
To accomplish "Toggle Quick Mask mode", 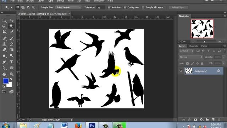I will point(4,92).
